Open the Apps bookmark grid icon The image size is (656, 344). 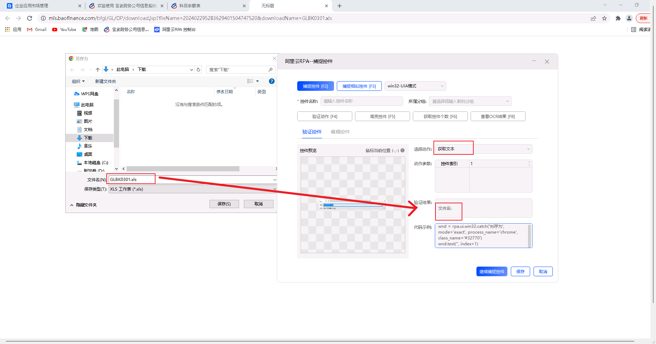tap(7, 30)
